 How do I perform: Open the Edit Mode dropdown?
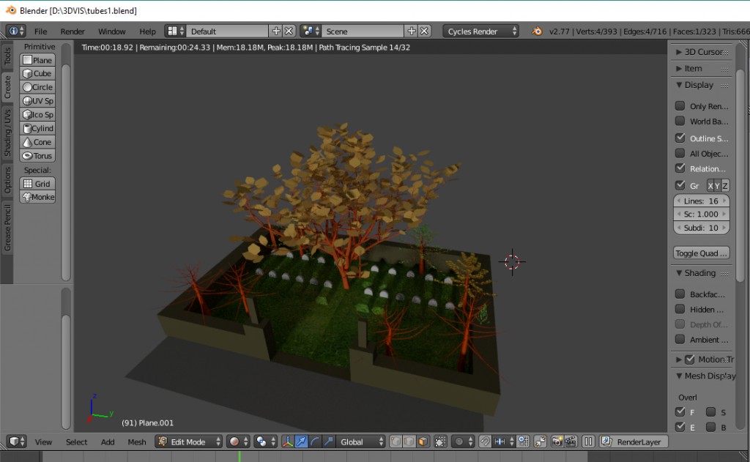[x=189, y=441]
